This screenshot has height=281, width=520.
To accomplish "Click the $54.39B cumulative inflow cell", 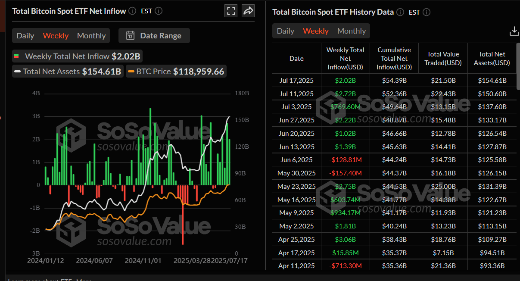I will 394,81.
